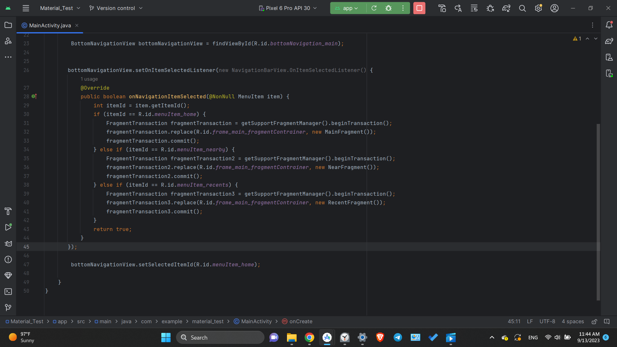
Task: Close the MainActivity.java tab
Action: tap(77, 25)
